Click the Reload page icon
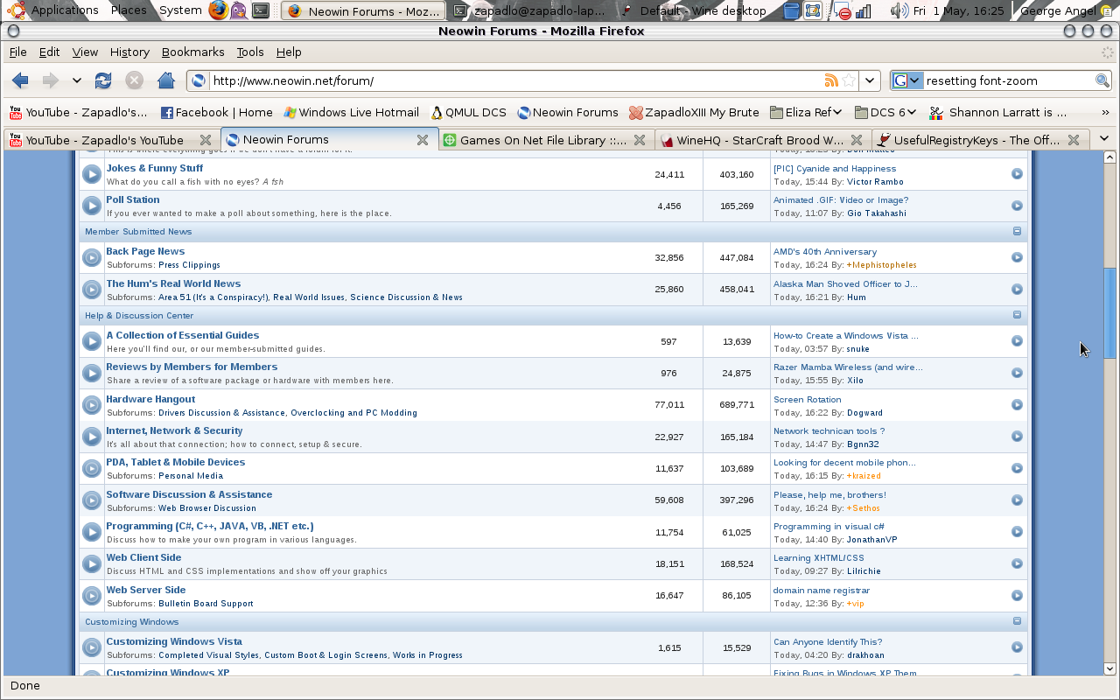This screenshot has height=700, width=1120. 103,80
